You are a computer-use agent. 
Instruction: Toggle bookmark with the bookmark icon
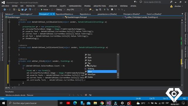pos(112,9)
